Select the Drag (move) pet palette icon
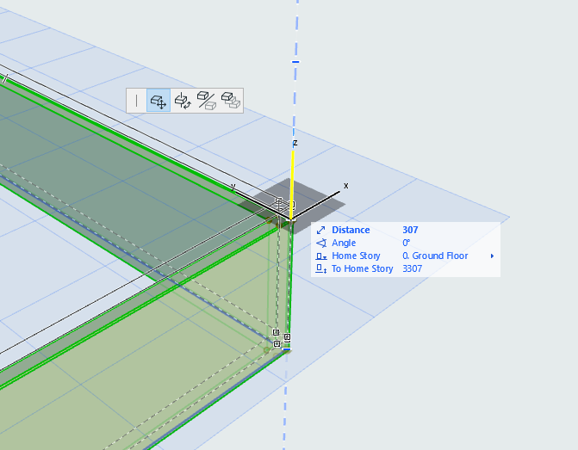578x450 pixels. [x=158, y=100]
